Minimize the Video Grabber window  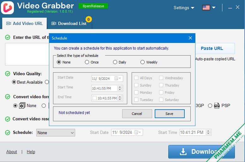click(x=230, y=8)
